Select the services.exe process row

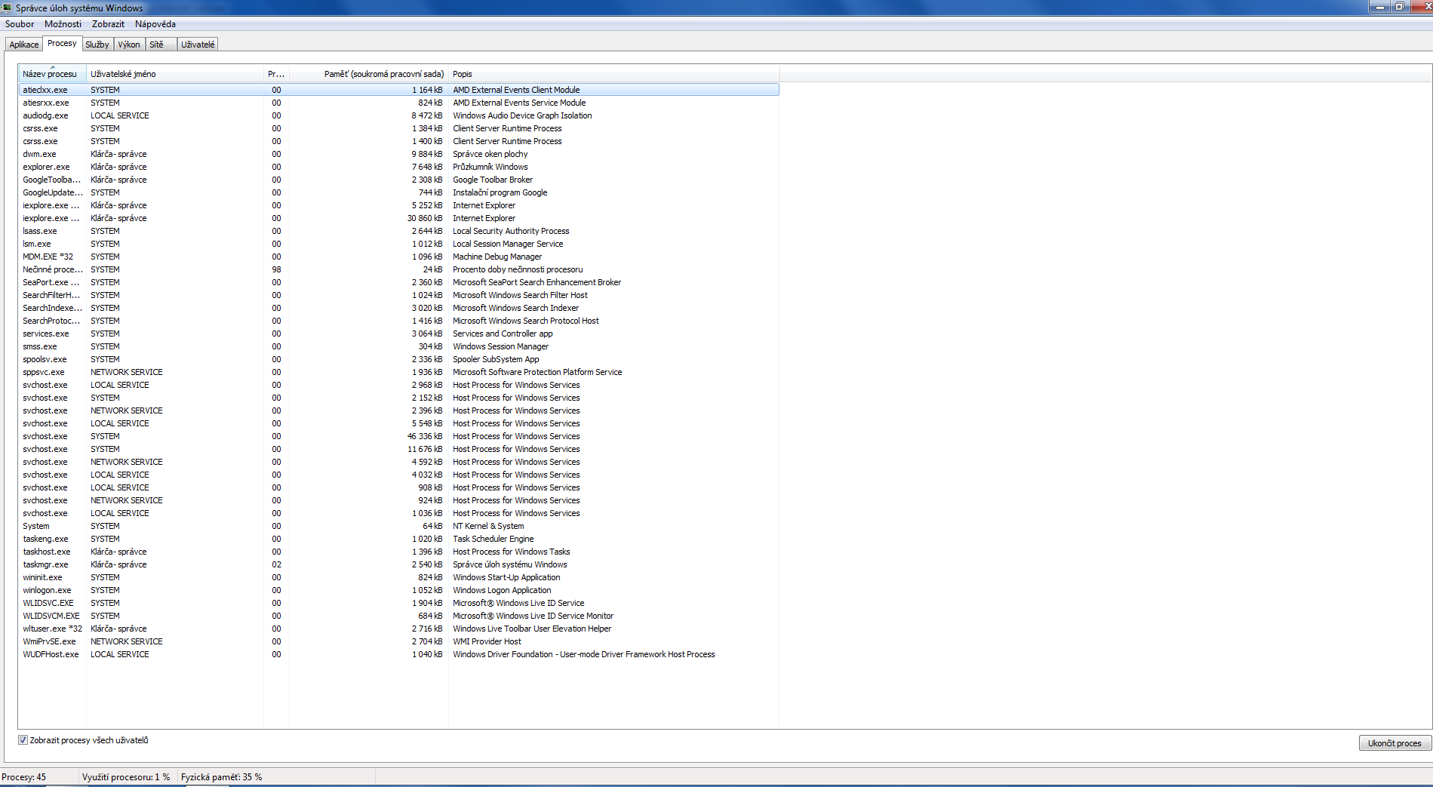tap(398, 334)
